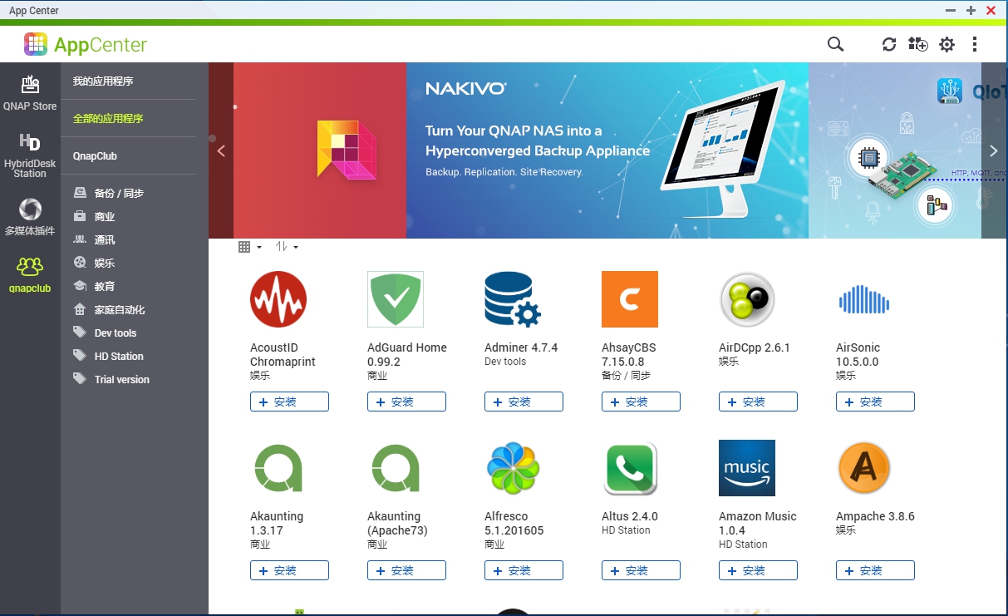Click the Alfresco 5.1.201605 title
Screen dimensions: 1008x616
pyautogui.click(x=514, y=524)
